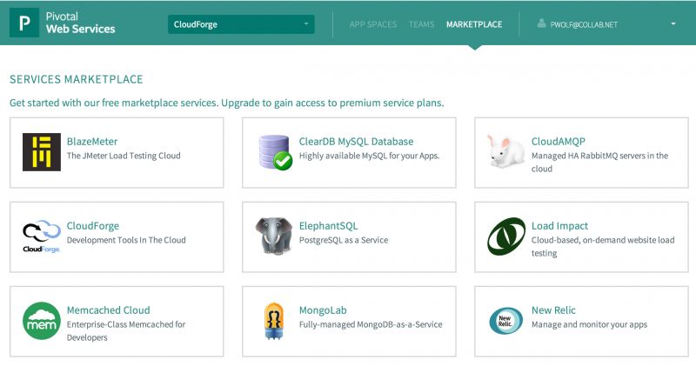696x366 pixels.
Task: Click the ClearDB database icon
Action: click(275, 152)
